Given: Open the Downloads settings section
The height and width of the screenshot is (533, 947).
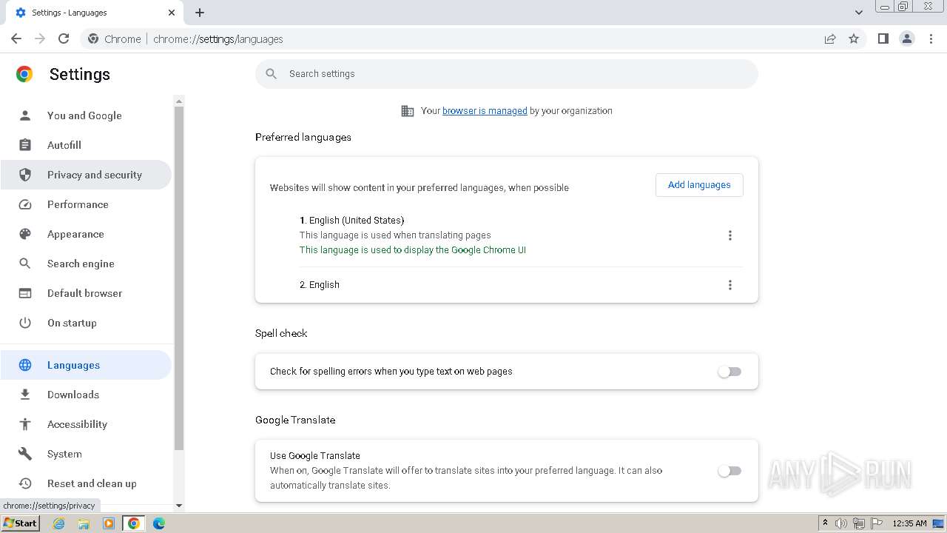Looking at the screenshot, I should click(73, 395).
